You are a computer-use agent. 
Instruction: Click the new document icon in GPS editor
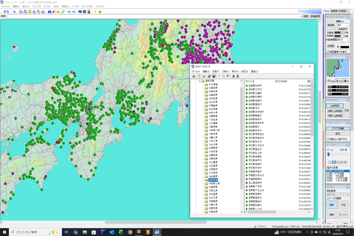click(x=199, y=76)
